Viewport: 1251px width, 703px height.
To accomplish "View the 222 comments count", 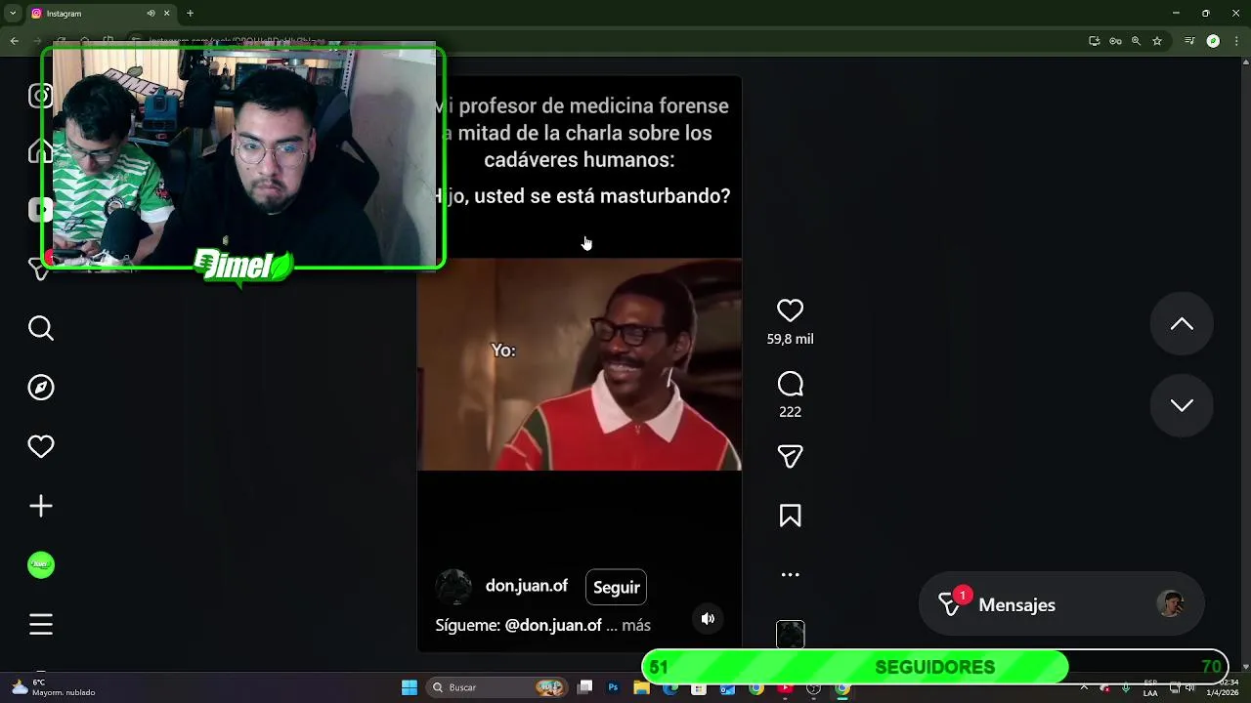I will [x=790, y=412].
